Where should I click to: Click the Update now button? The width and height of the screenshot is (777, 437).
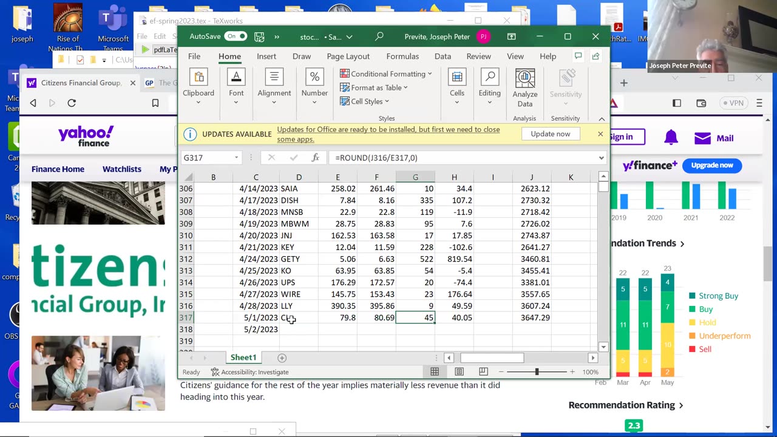coord(551,134)
